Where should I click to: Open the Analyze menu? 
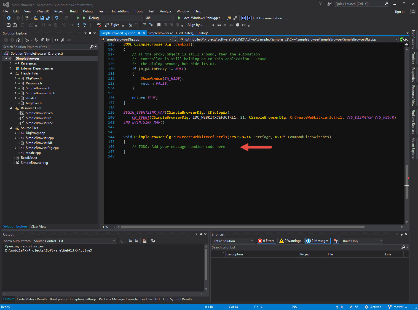(x=165, y=11)
